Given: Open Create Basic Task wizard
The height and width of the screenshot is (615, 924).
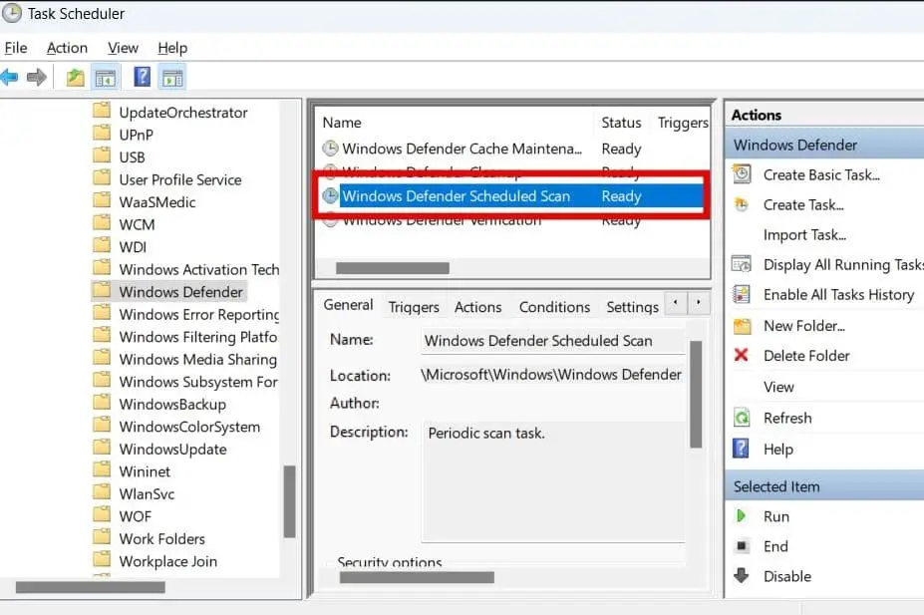Looking at the screenshot, I should click(820, 174).
